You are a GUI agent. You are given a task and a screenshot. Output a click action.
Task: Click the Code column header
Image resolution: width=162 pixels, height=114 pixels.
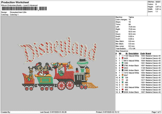[143, 54]
